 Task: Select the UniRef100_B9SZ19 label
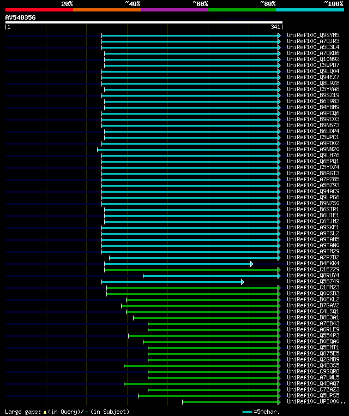tap(313, 95)
